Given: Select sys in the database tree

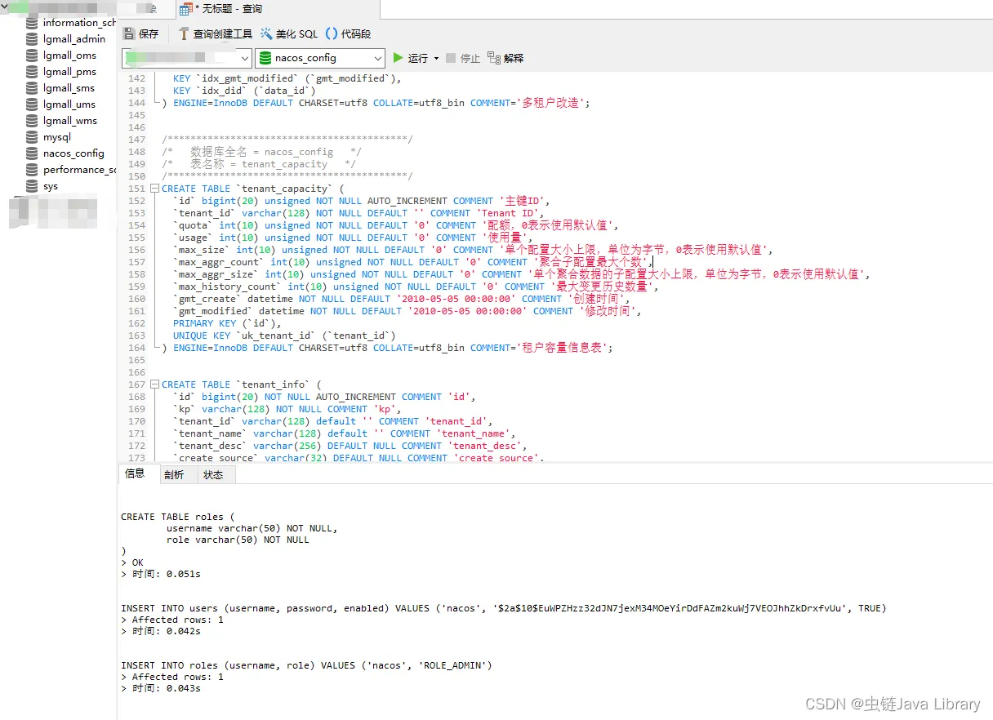Looking at the screenshot, I should 51,186.
